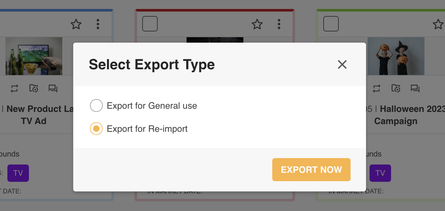The width and height of the screenshot is (445, 211).
Task: Click the folder icon on Halloween card
Action: pos(396,89)
